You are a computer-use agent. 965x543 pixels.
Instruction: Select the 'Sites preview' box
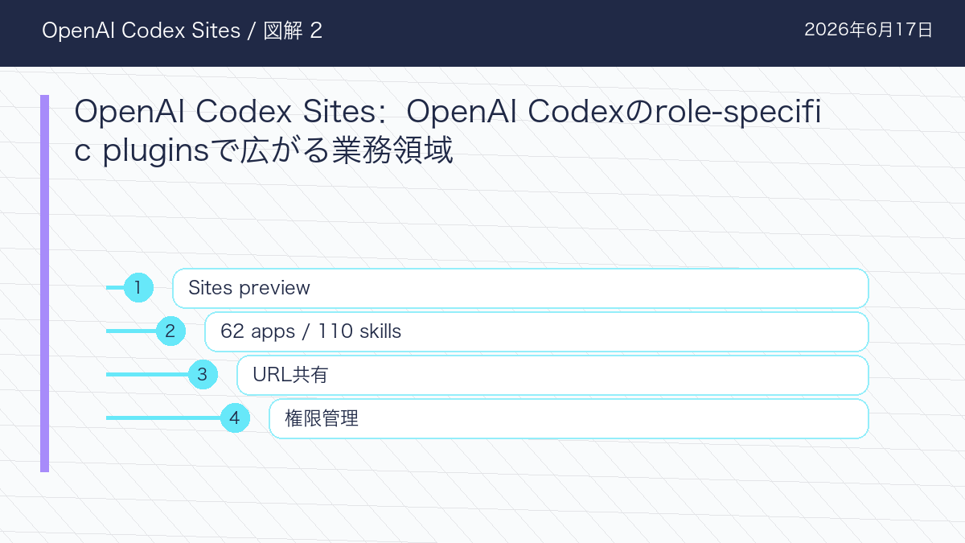[x=520, y=288]
